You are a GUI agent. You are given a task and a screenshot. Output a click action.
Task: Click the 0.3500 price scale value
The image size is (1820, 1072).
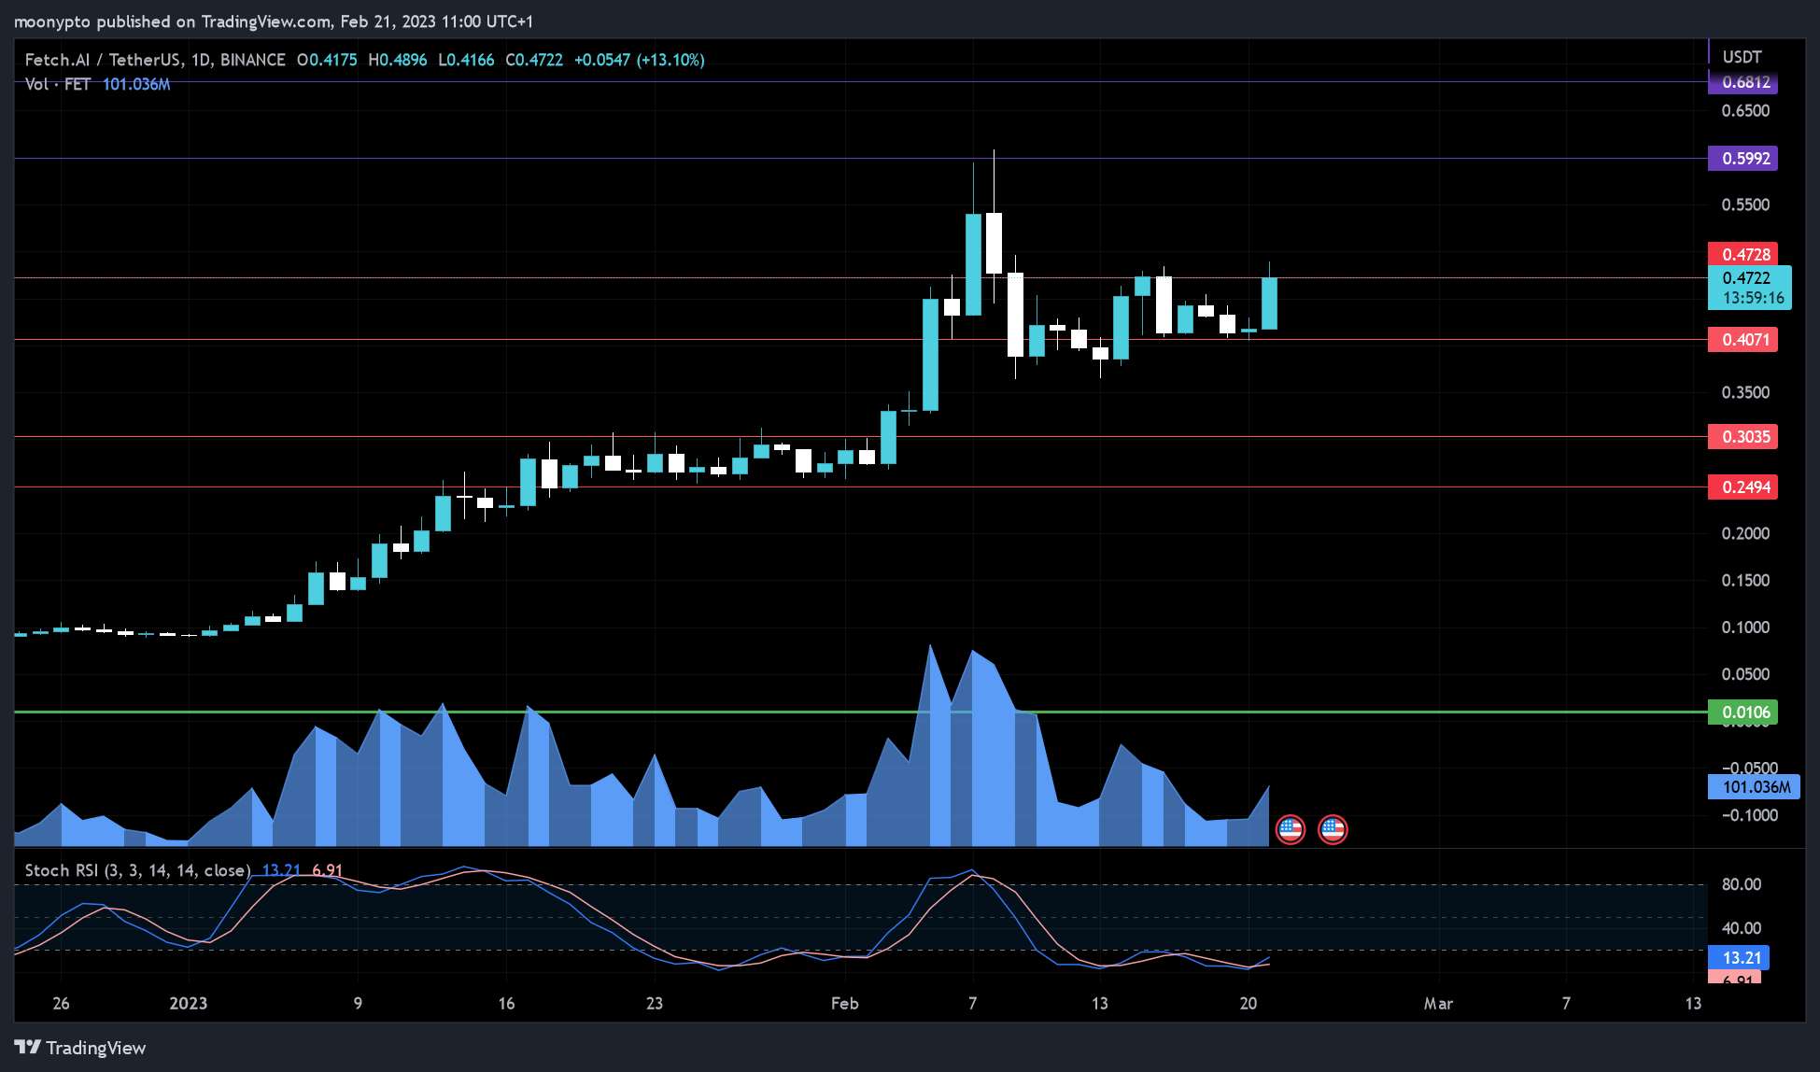(x=1745, y=393)
